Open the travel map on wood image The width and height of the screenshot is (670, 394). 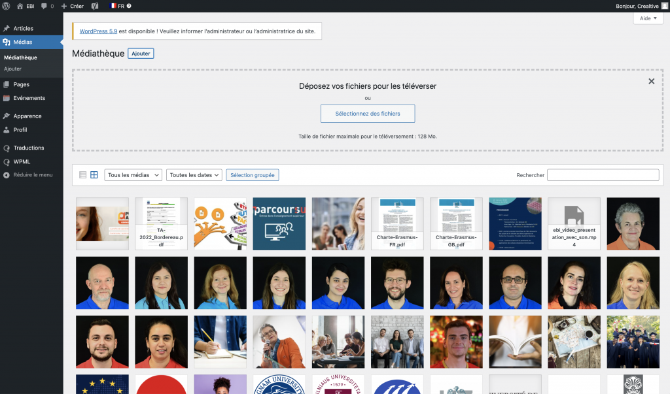[574, 342]
